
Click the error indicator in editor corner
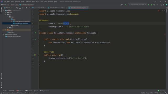point(159,11)
